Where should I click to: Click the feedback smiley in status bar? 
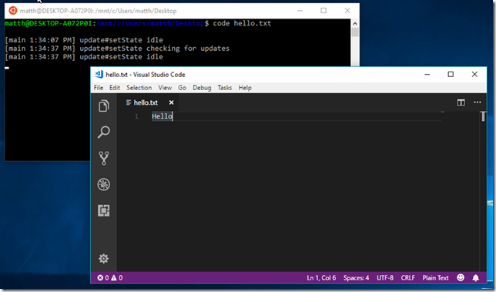click(461, 277)
